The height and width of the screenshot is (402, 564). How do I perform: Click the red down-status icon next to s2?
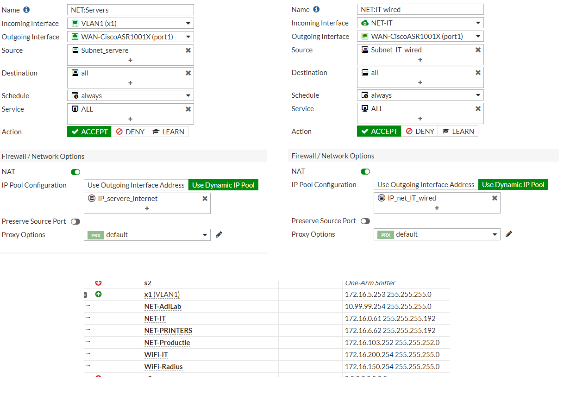tap(99, 283)
